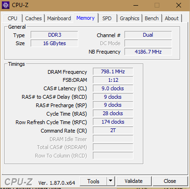Click the Row Refresh Cycle Time (tRFC) label
This screenshot has height=189, width=190.
pos(51,122)
